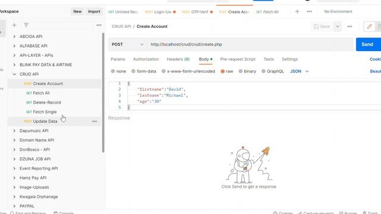Image resolution: width=381 pixels, height=214 pixels.
Task: Click CRUD API in the breadcrumb
Action: pos(121,26)
